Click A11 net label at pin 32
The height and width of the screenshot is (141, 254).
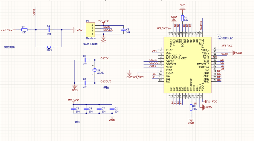[x=222, y=60]
